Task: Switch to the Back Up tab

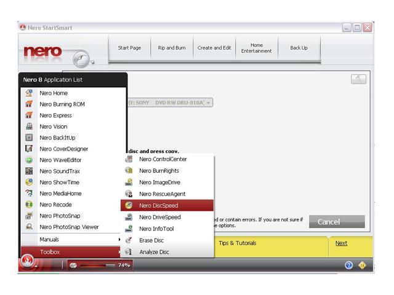Action: 299,48
